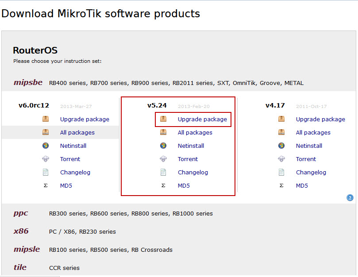Click the box icon beside v5.24 All packages
This screenshot has height=277, width=358.
coord(163,132)
